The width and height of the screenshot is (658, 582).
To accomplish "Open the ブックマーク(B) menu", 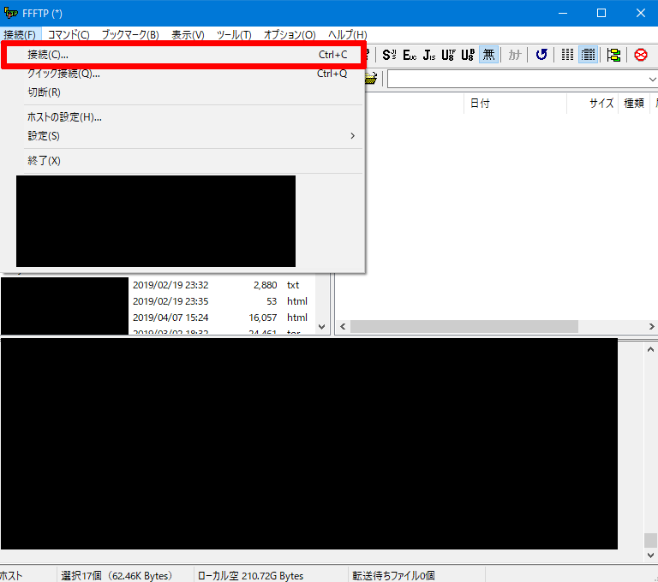I will pyautogui.click(x=130, y=35).
